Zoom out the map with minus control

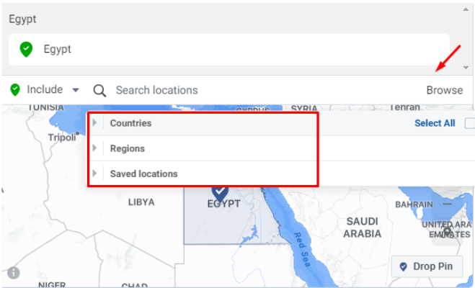(448, 204)
